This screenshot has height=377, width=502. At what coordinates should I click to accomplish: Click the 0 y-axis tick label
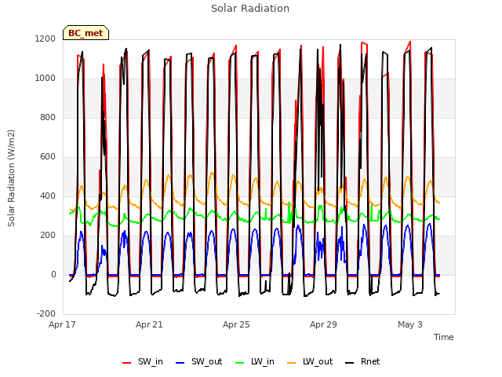pos(53,275)
